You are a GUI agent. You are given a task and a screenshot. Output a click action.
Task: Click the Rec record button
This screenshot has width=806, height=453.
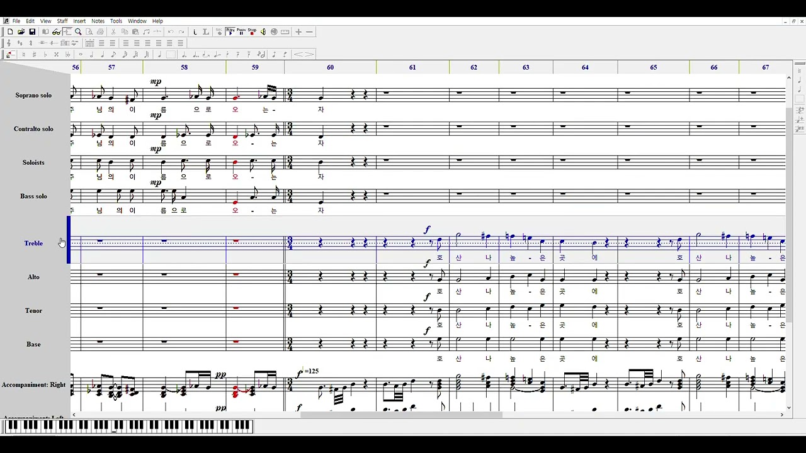219,31
